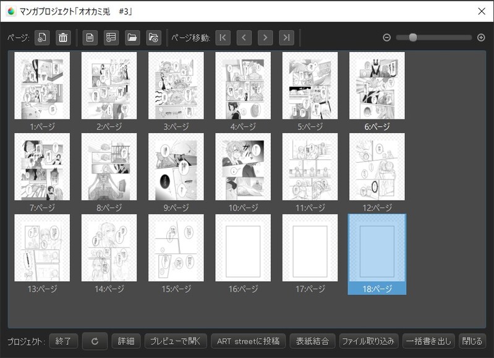Click the '6:ページ' label text

pos(377,127)
